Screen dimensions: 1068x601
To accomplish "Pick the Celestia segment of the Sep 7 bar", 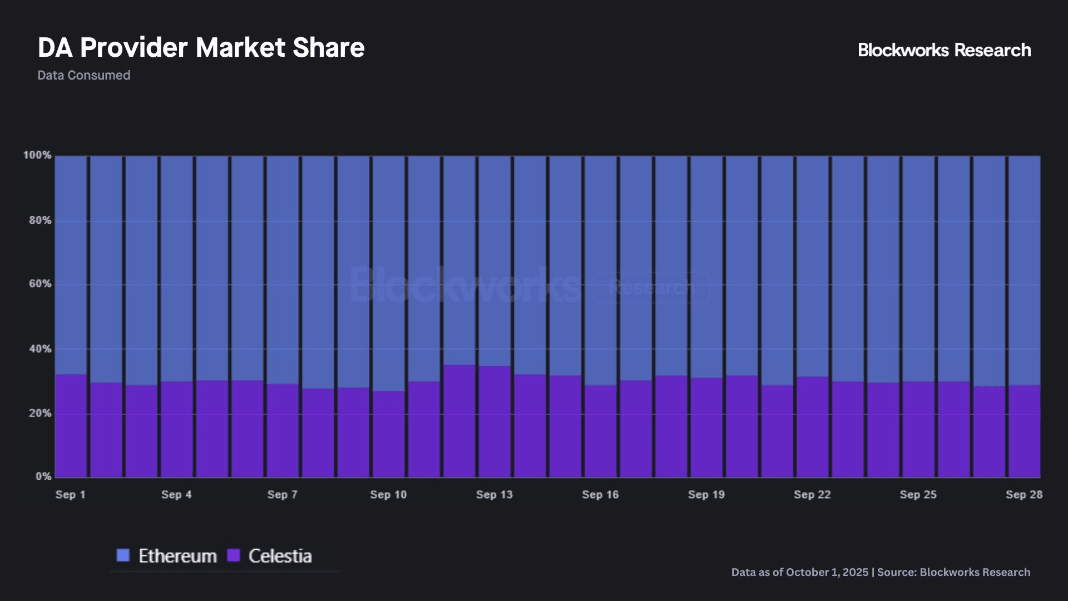I will [283, 431].
